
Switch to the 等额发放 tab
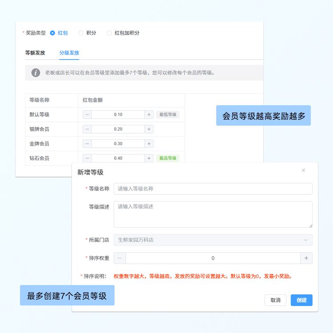click(35, 53)
